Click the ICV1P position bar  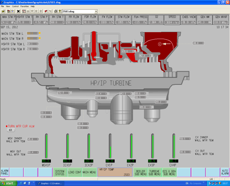(x=68, y=146)
